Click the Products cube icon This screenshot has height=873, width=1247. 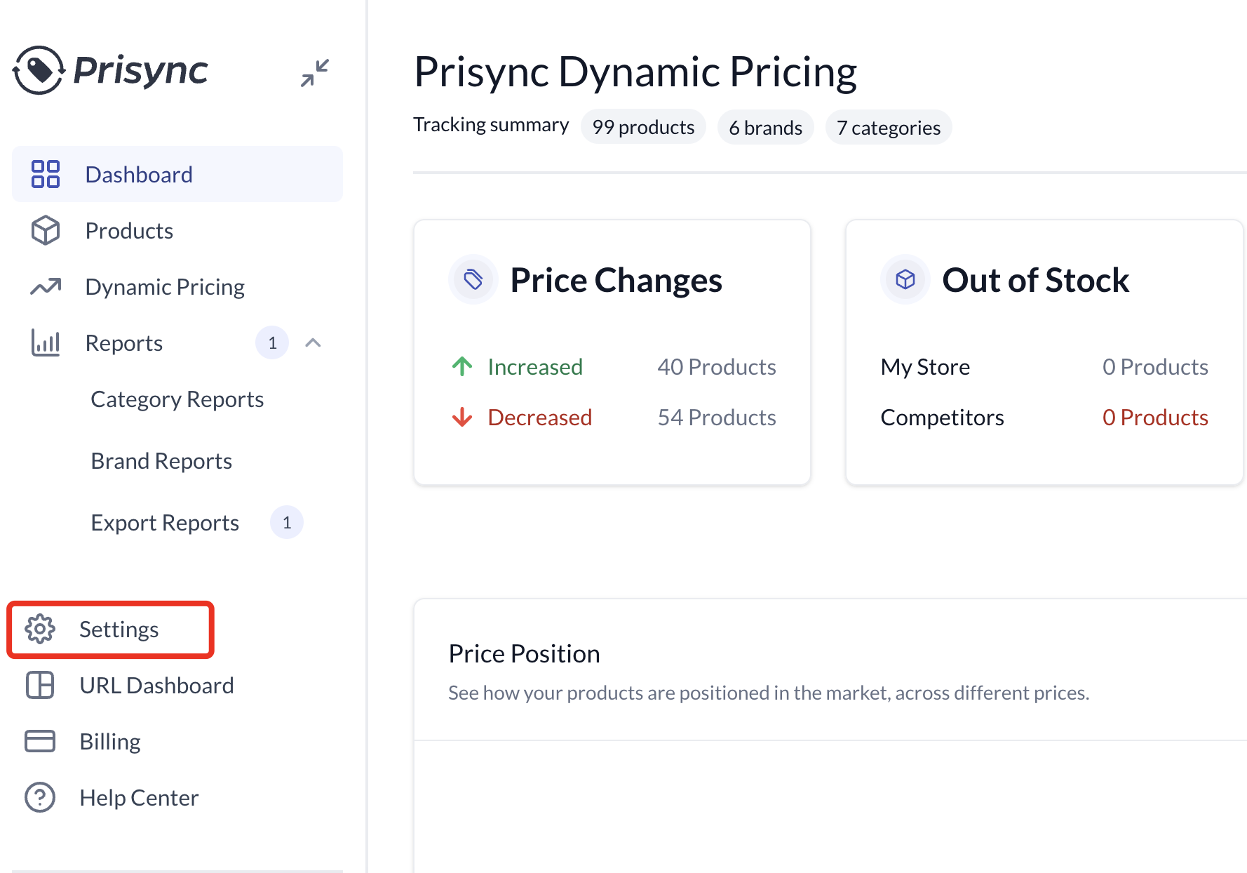pyautogui.click(x=46, y=230)
